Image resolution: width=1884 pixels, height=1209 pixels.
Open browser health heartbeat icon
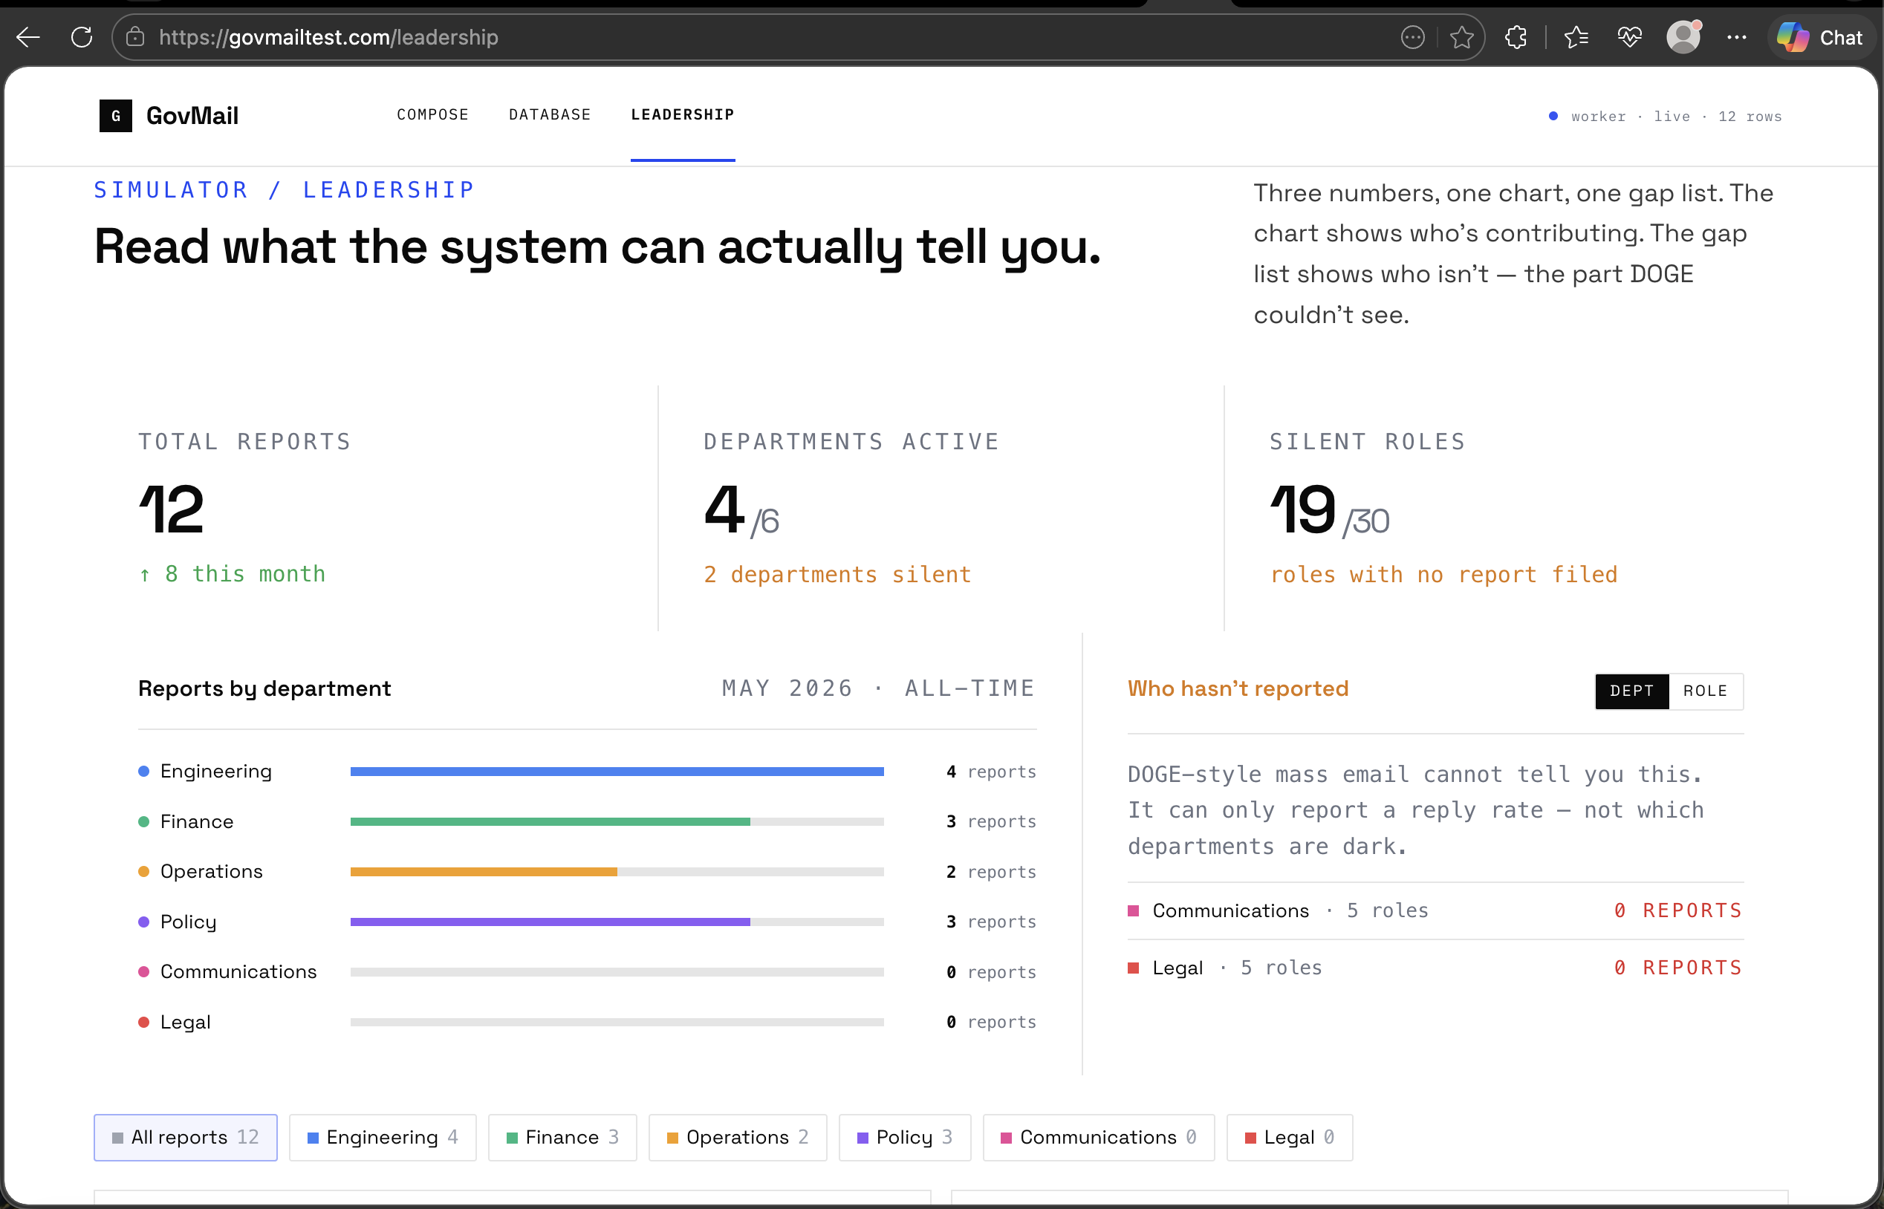tap(1629, 37)
